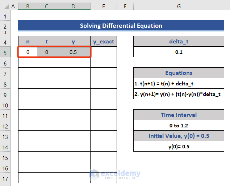Click the 'n' column heading cell
Image resolution: width=230 pixels, height=186 pixels.
(28, 41)
